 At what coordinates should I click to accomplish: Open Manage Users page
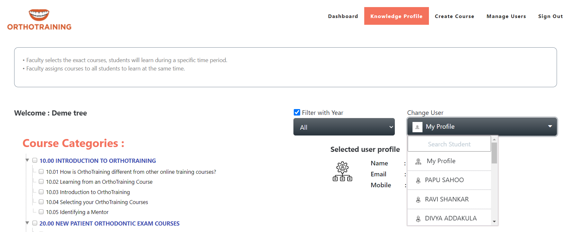(x=506, y=16)
